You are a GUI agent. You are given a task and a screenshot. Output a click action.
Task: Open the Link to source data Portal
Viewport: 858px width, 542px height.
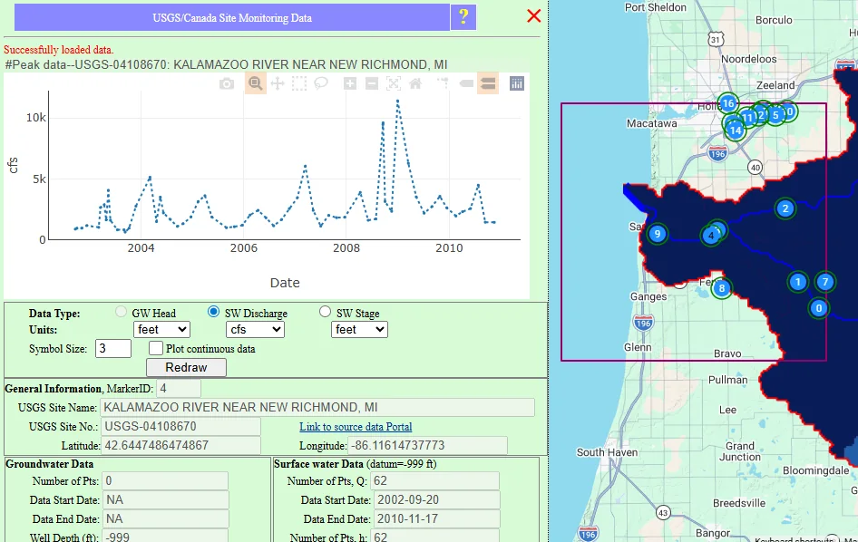coord(356,427)
